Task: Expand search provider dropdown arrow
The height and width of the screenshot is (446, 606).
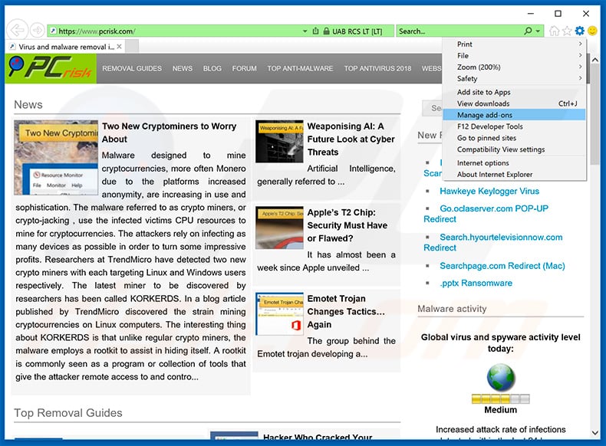Action: click(538, 31)
